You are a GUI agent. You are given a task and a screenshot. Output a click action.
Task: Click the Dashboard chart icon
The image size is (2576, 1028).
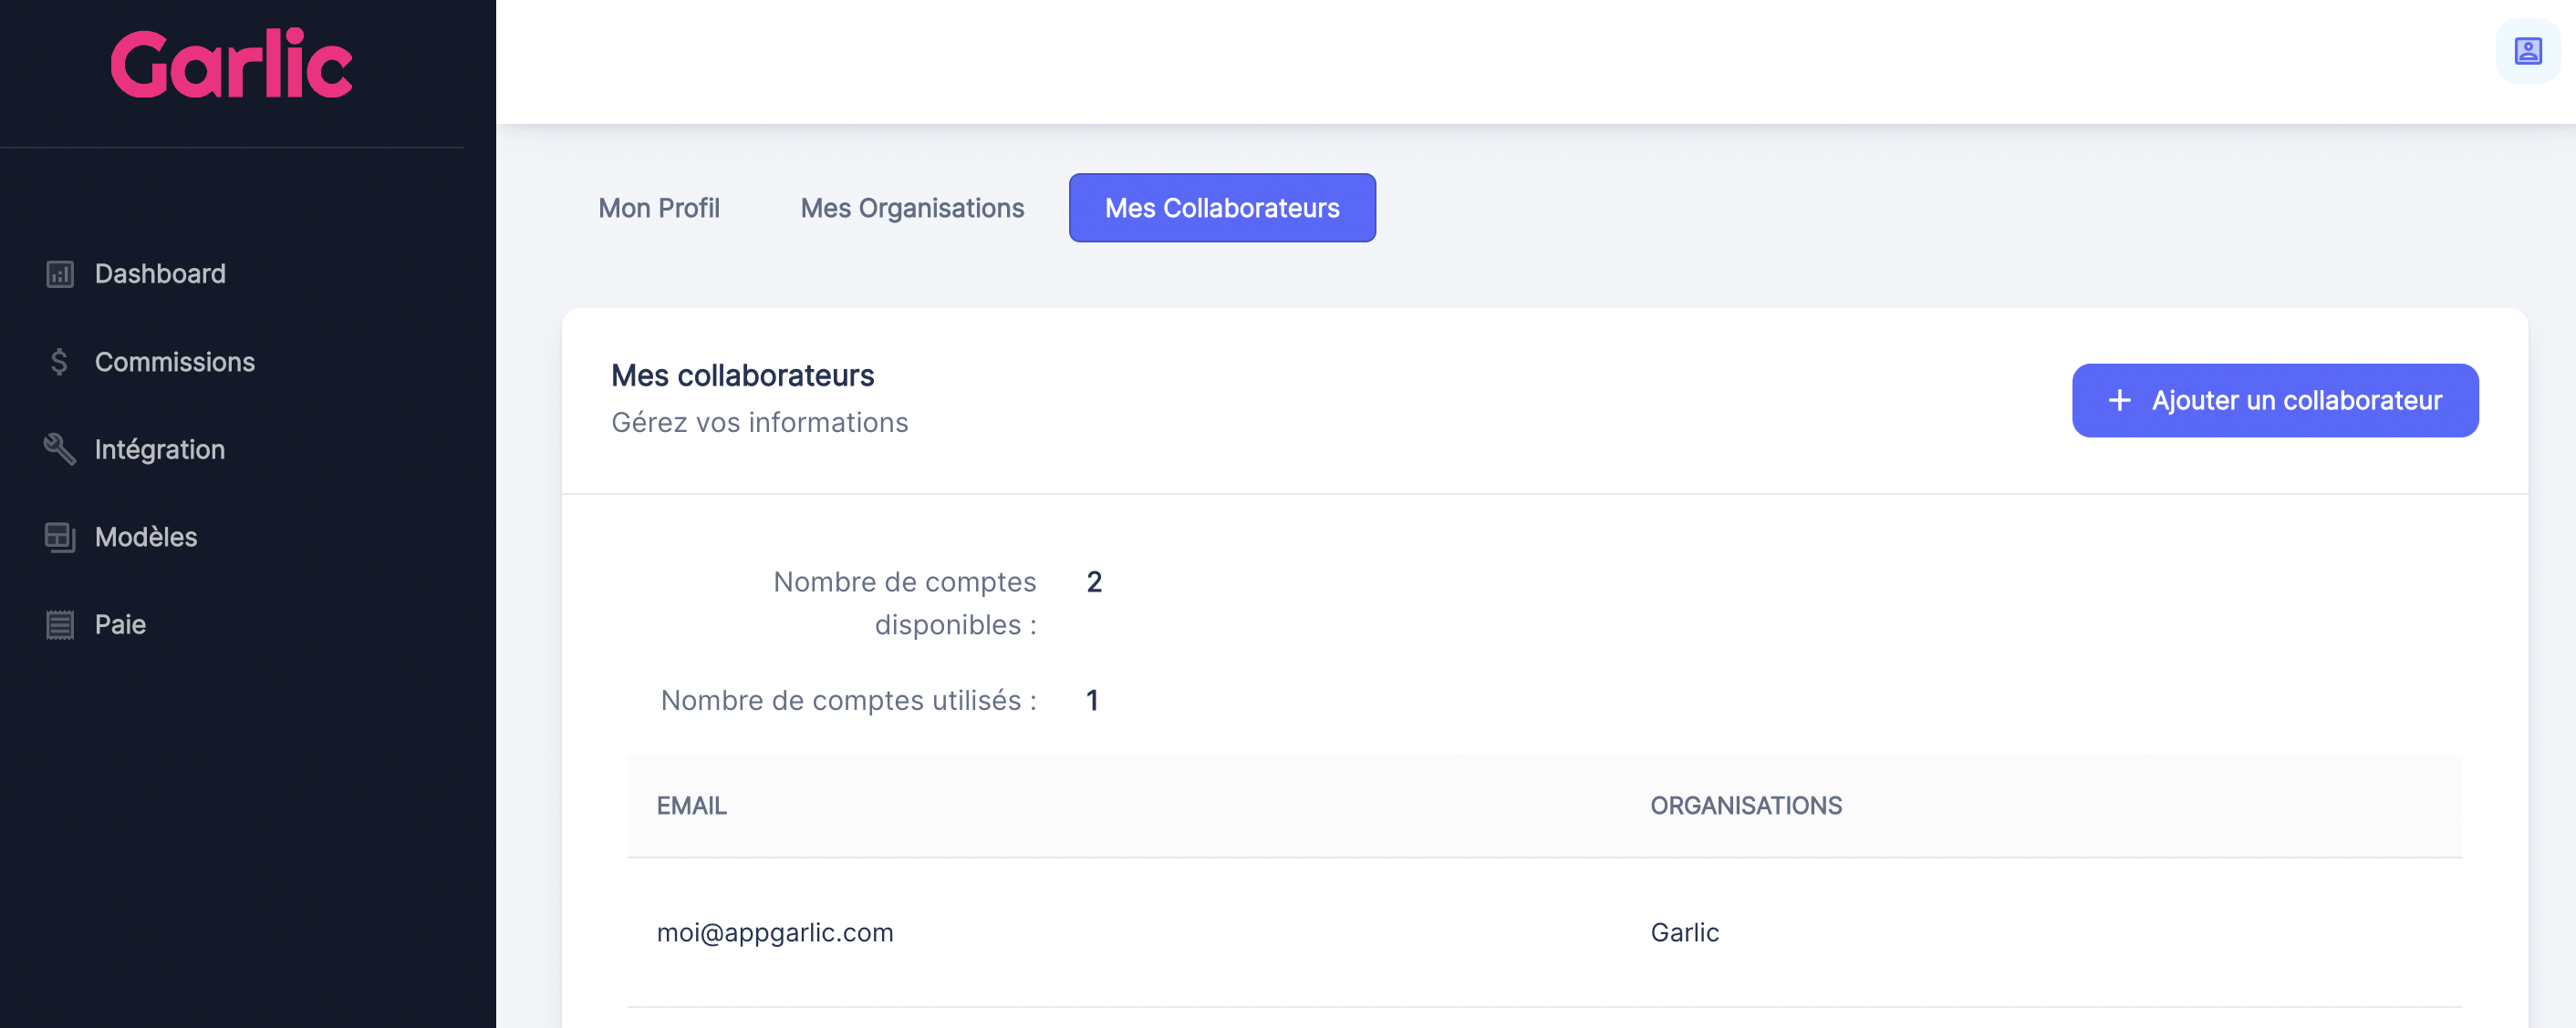pyautogui.click(x=60, y=273)
